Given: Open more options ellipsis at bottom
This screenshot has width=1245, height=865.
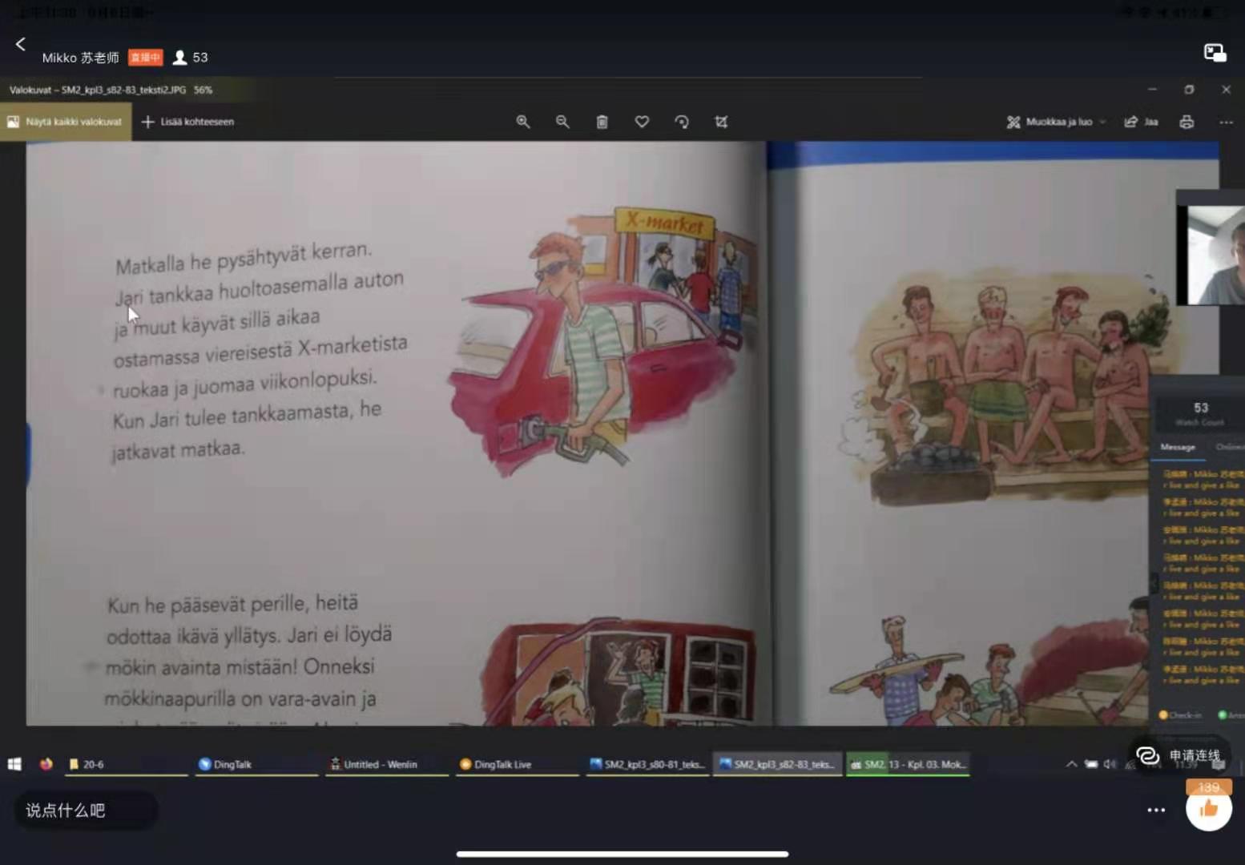Looking at the screenshot, I should point(1156,811).
